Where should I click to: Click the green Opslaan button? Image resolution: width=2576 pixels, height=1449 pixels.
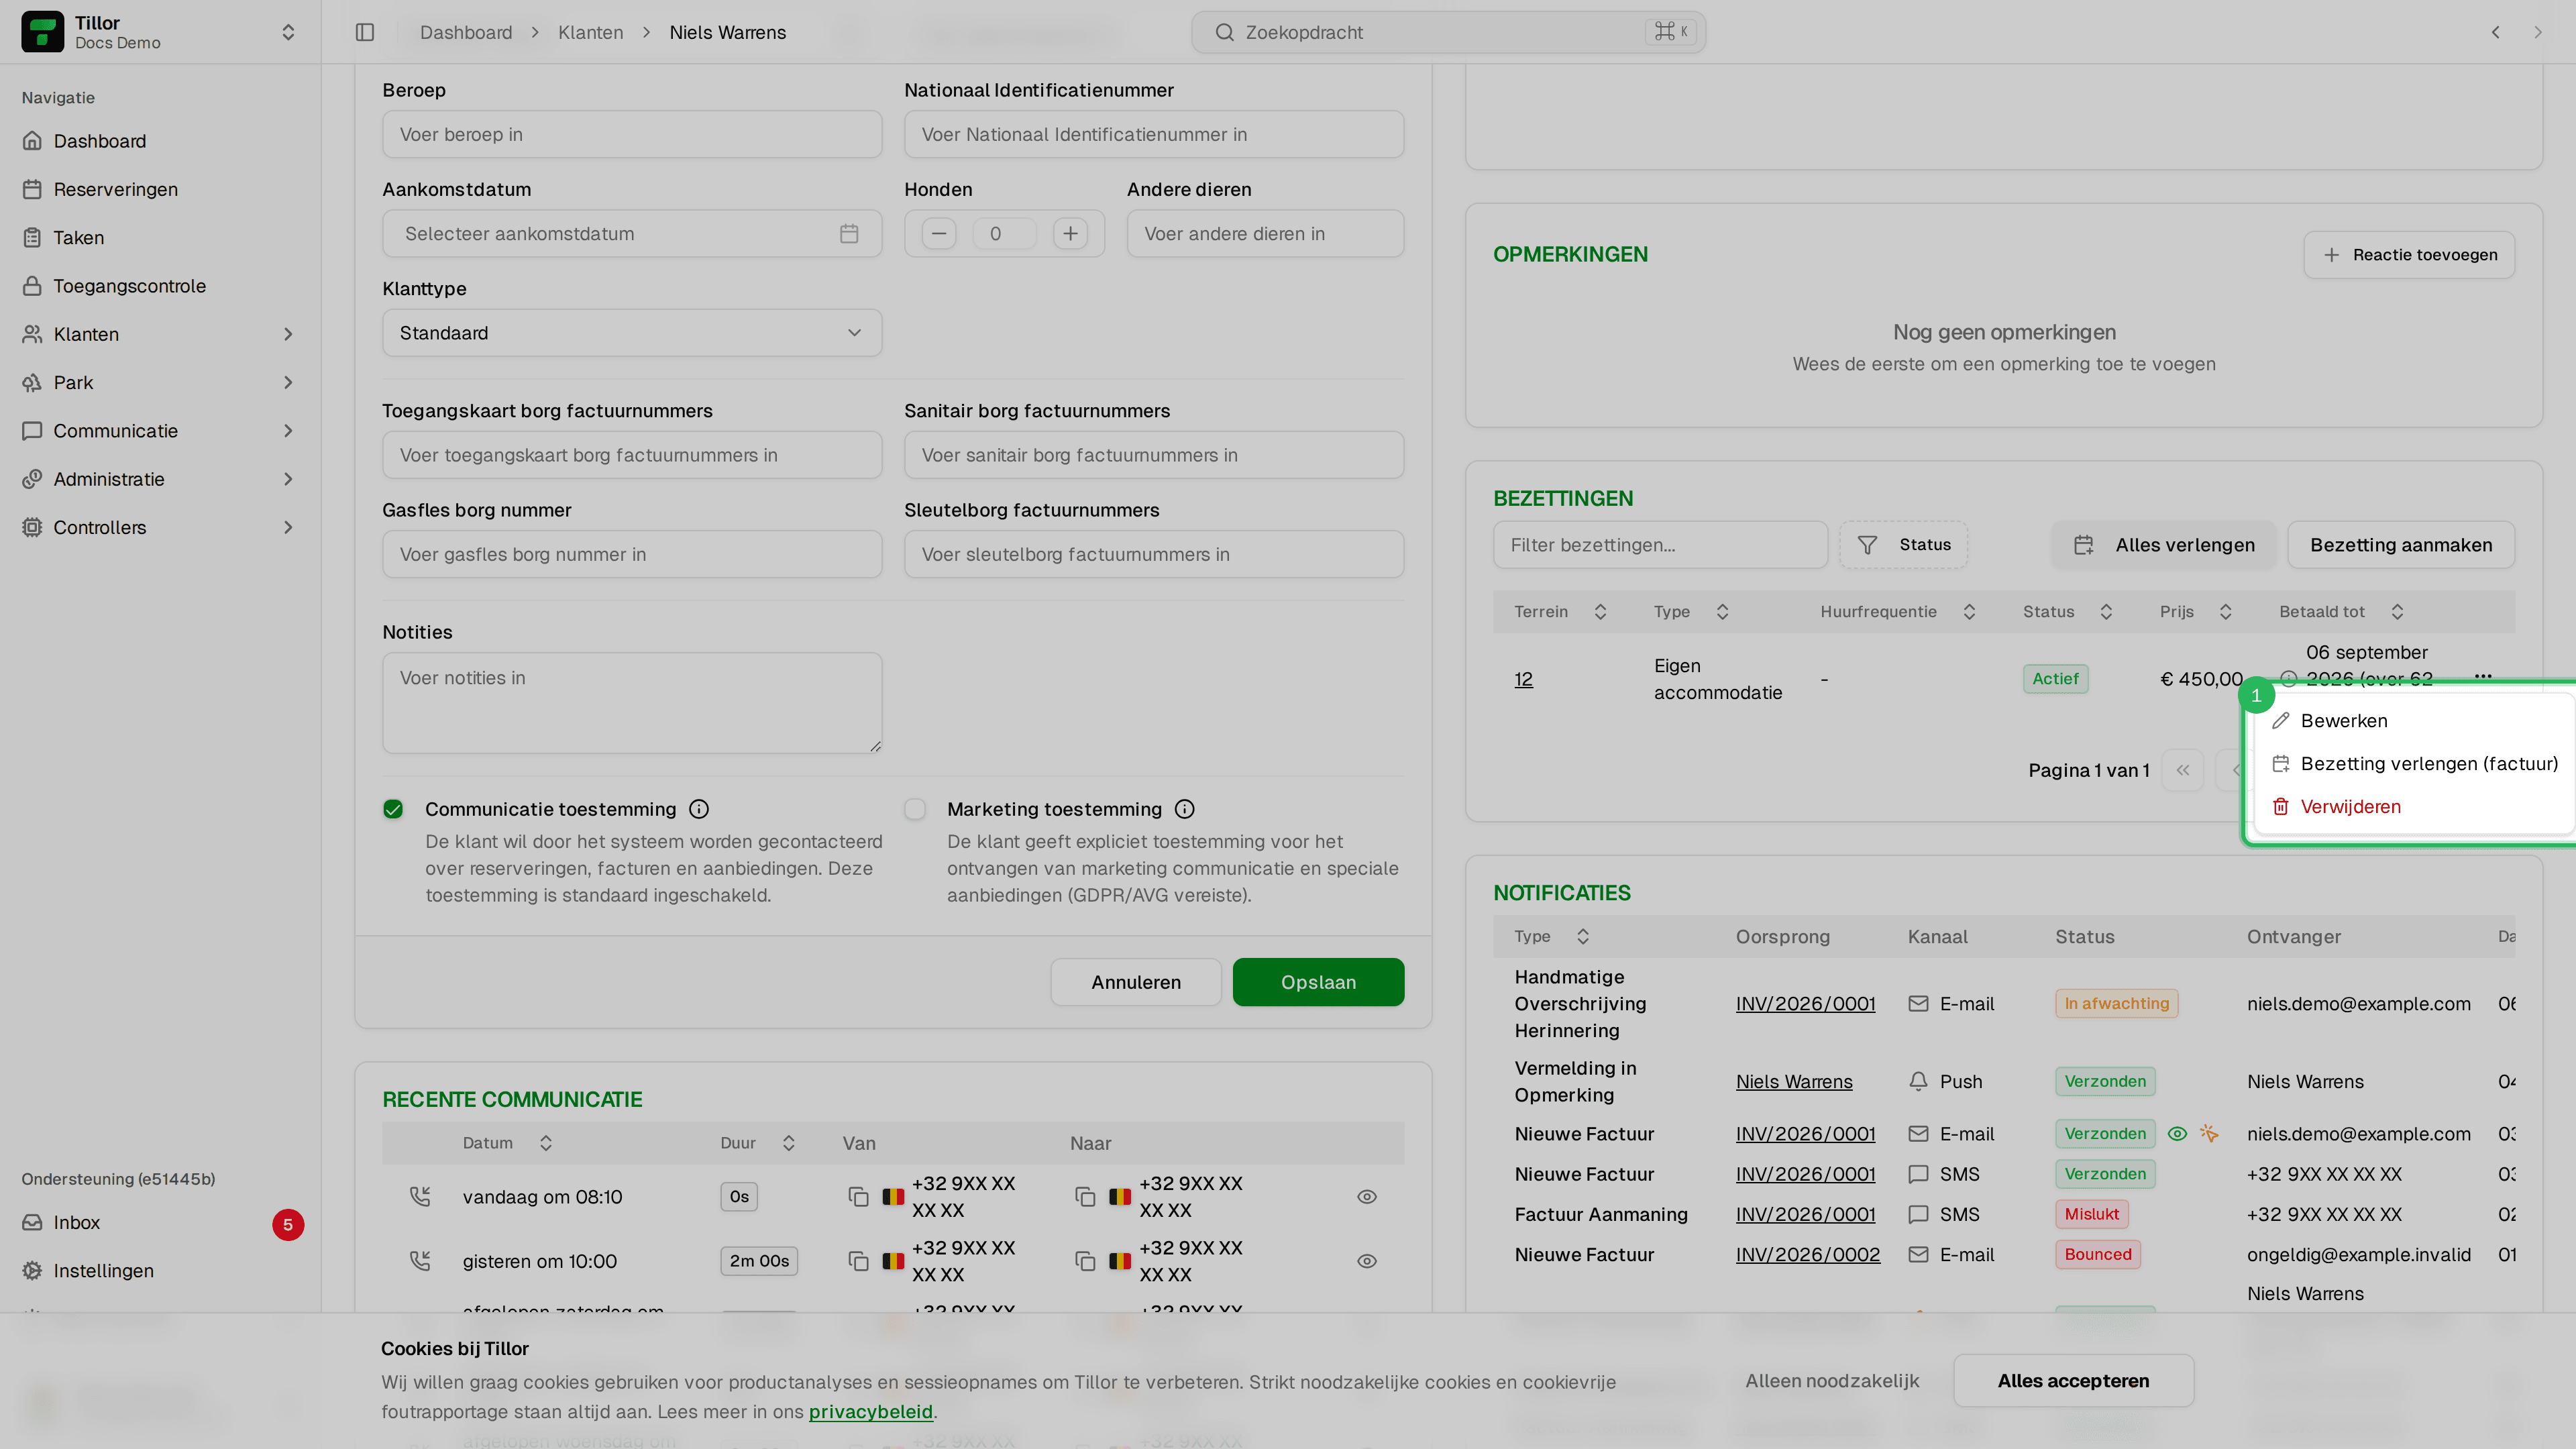point(1318,982)
